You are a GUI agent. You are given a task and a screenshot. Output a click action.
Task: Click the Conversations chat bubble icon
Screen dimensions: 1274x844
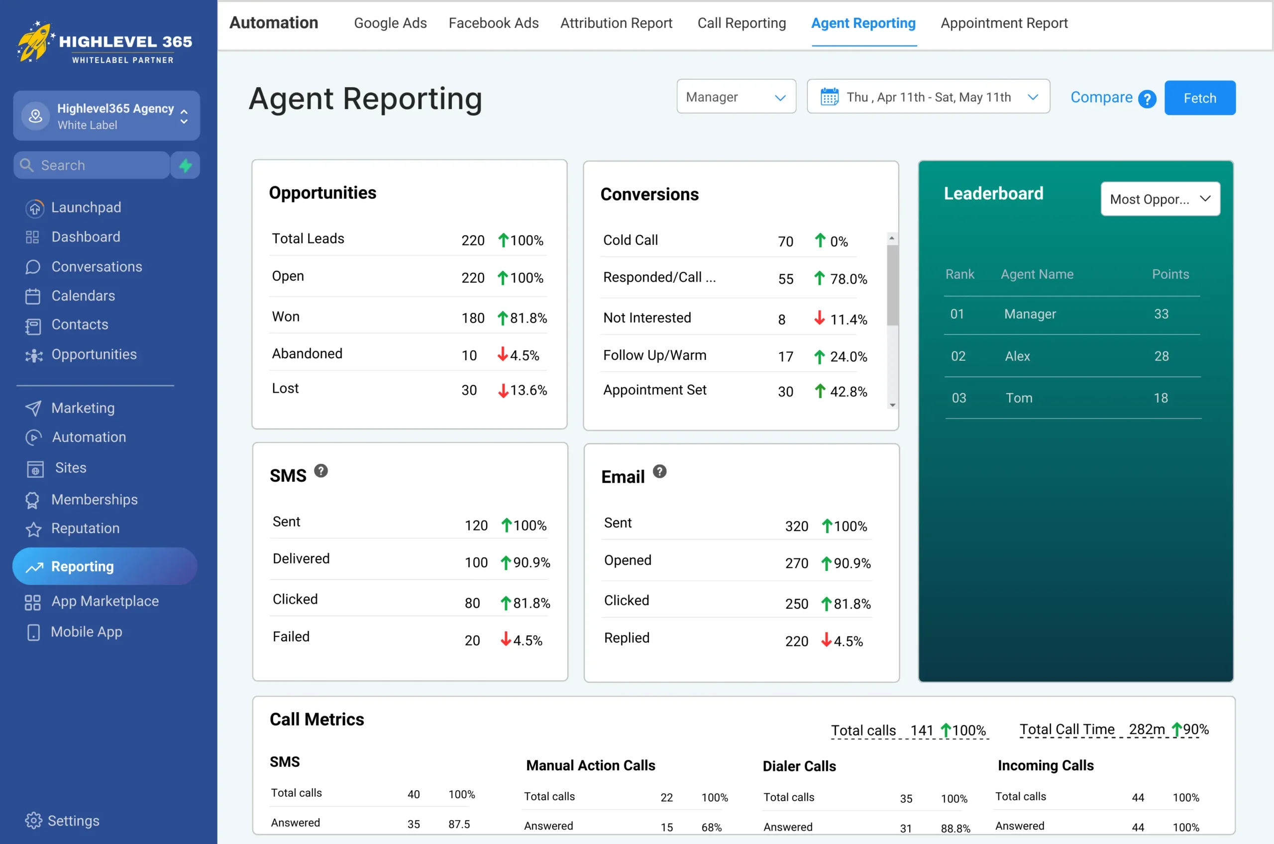point(33,267)
